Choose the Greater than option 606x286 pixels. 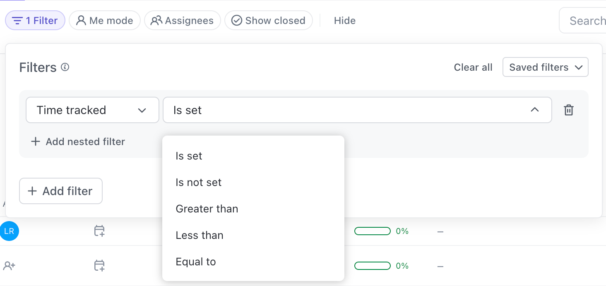(207, 209)
